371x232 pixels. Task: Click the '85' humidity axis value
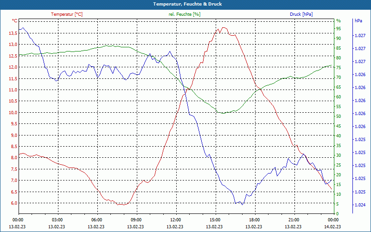(x=339, y=48)
